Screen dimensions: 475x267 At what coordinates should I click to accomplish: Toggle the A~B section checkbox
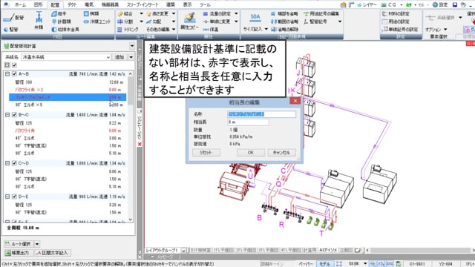(14, 74)
